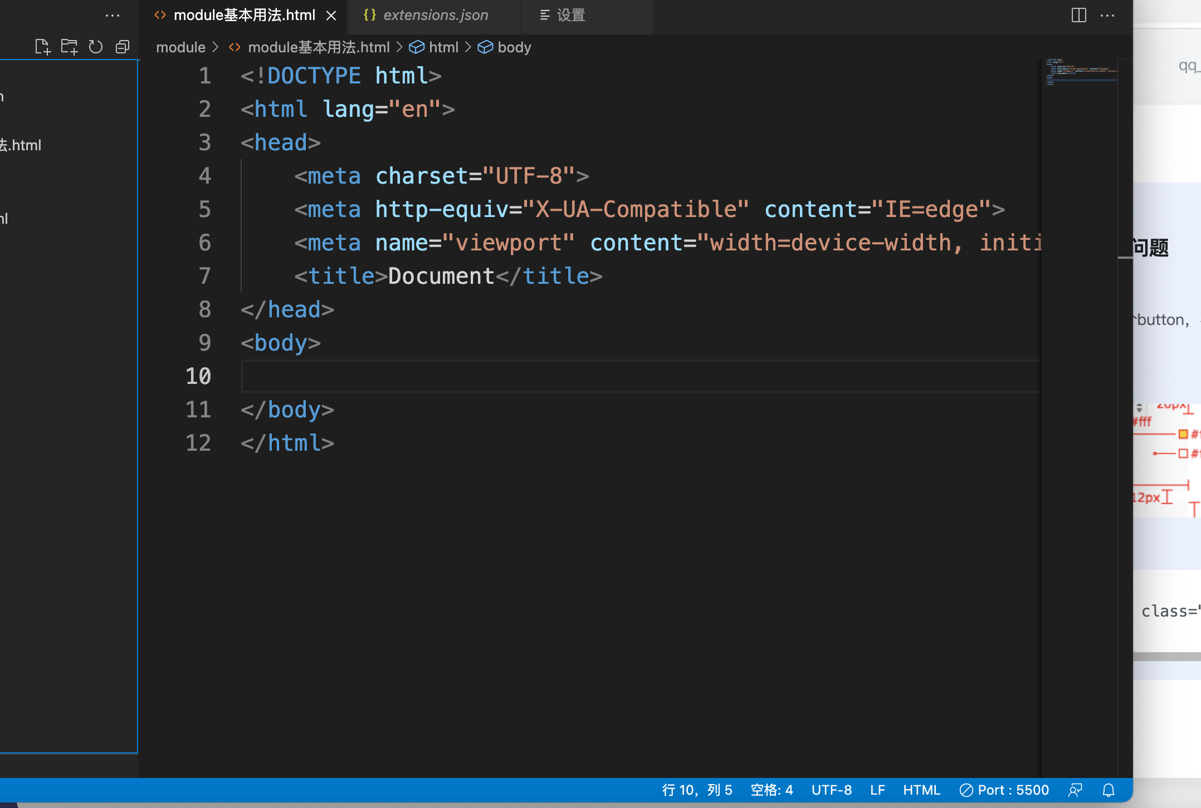Open notifications bell in status bar
Image resolution: width=1201 pixels, height=808 pixels.
[x=1109, y=790]
